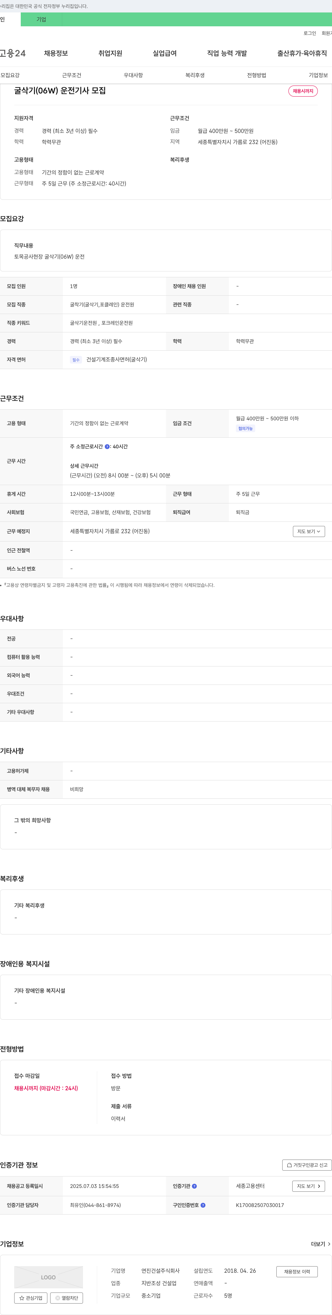332x1315 pixels.
Task: Open the 거짓구인광고 신고 report button
Action: tap(307, 1165)
